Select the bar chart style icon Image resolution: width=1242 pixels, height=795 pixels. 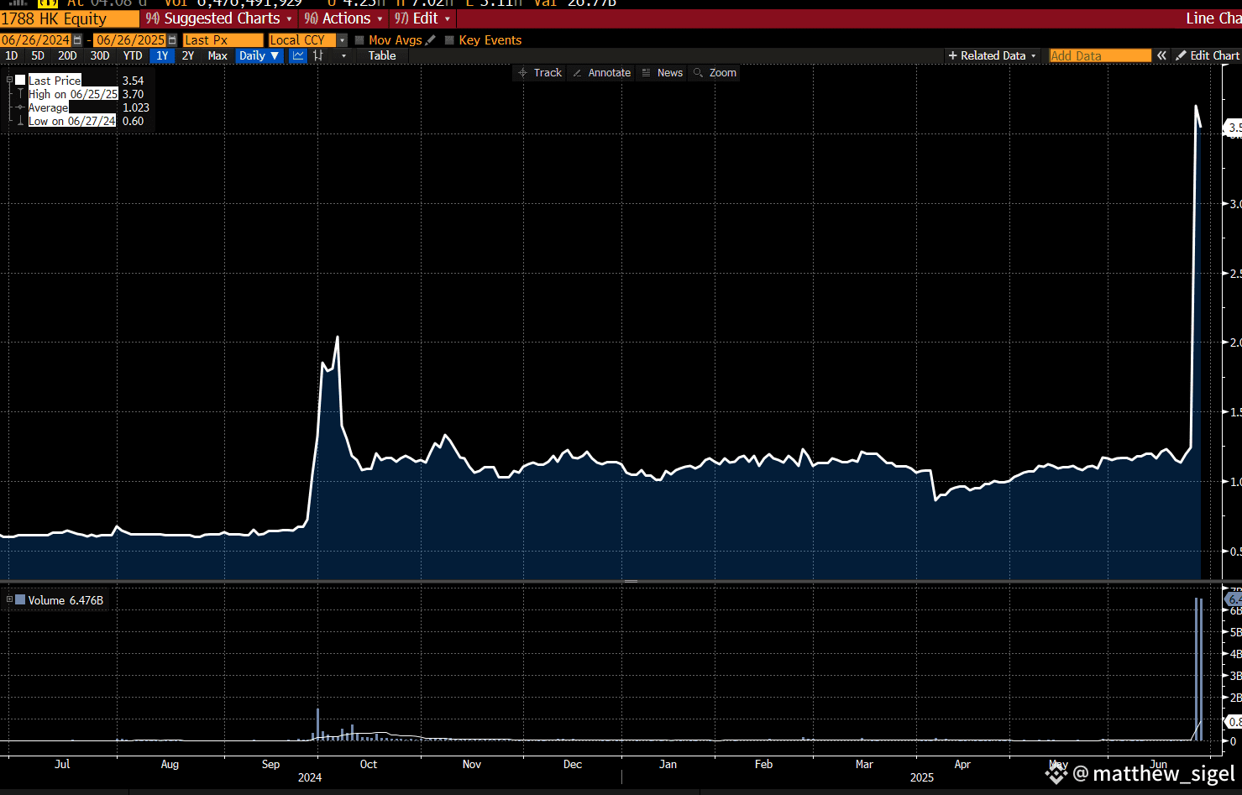[318, 55]
